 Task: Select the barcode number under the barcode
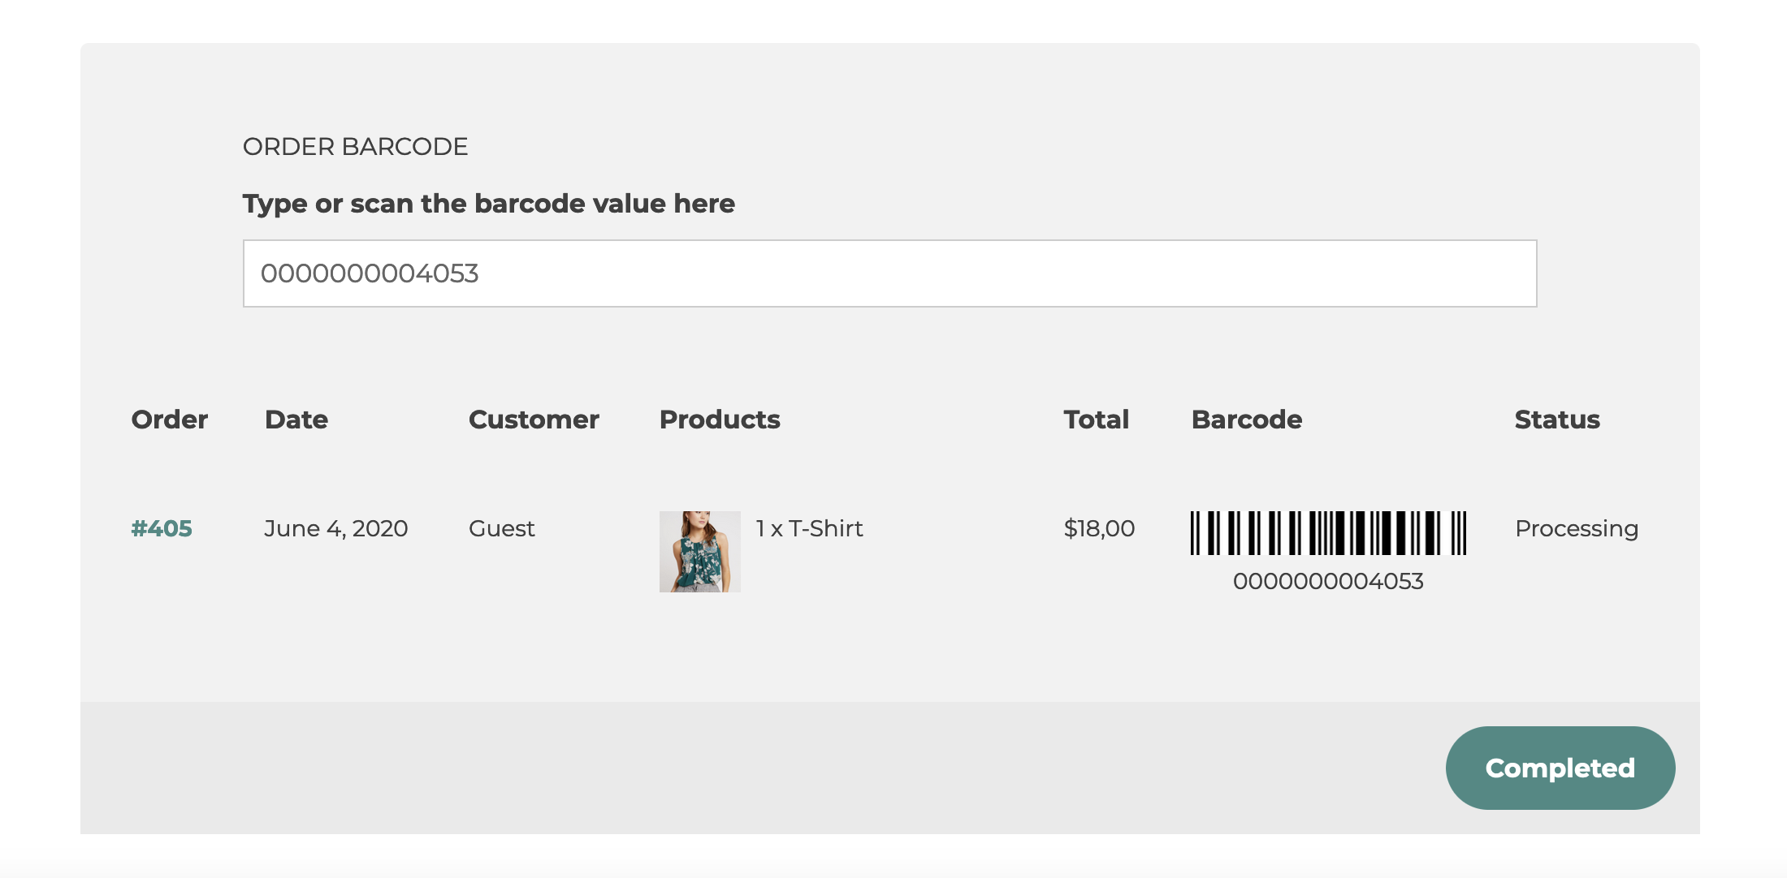pos(1328,581)
